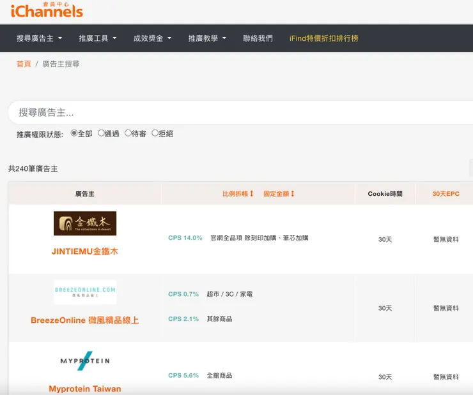Click 全館商品 description text

pos(219,375)
